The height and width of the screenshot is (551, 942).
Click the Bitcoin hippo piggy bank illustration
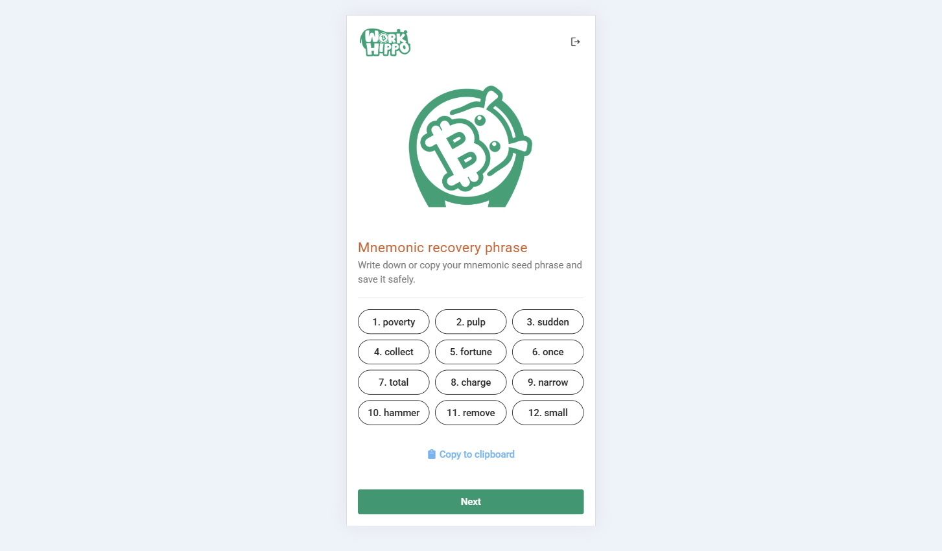(x=470, y=147)
